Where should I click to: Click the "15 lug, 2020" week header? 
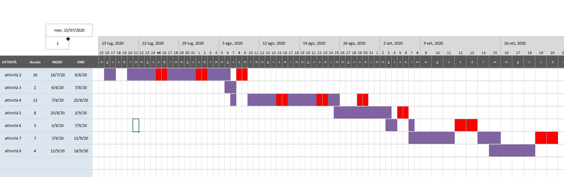click(119, 43)
